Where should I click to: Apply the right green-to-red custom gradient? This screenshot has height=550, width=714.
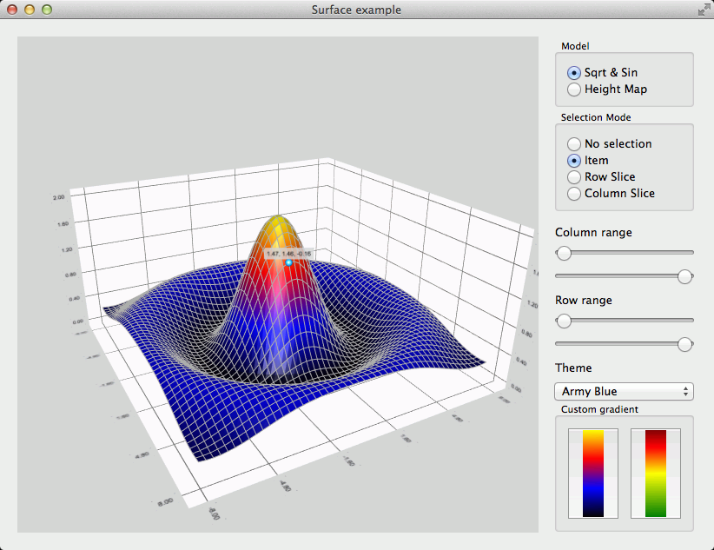tap(656, 473)
